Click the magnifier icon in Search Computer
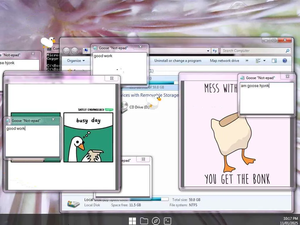The image size is (300, 225). click(x=287, y=51)
